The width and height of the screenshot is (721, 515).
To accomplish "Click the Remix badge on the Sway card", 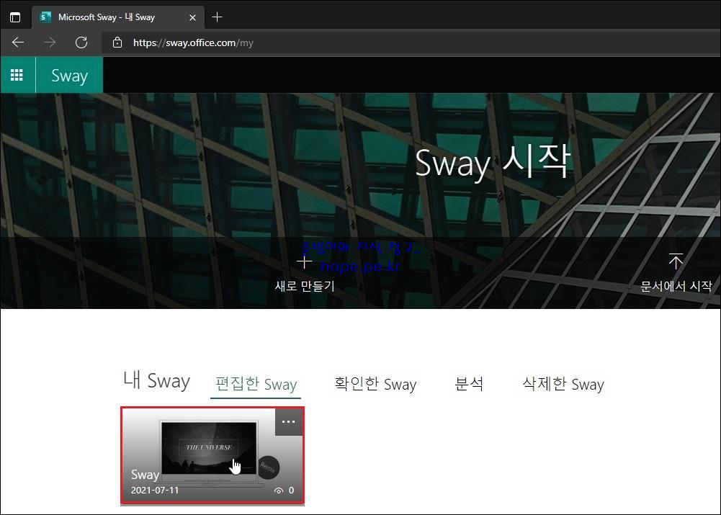I will point(269,467).
